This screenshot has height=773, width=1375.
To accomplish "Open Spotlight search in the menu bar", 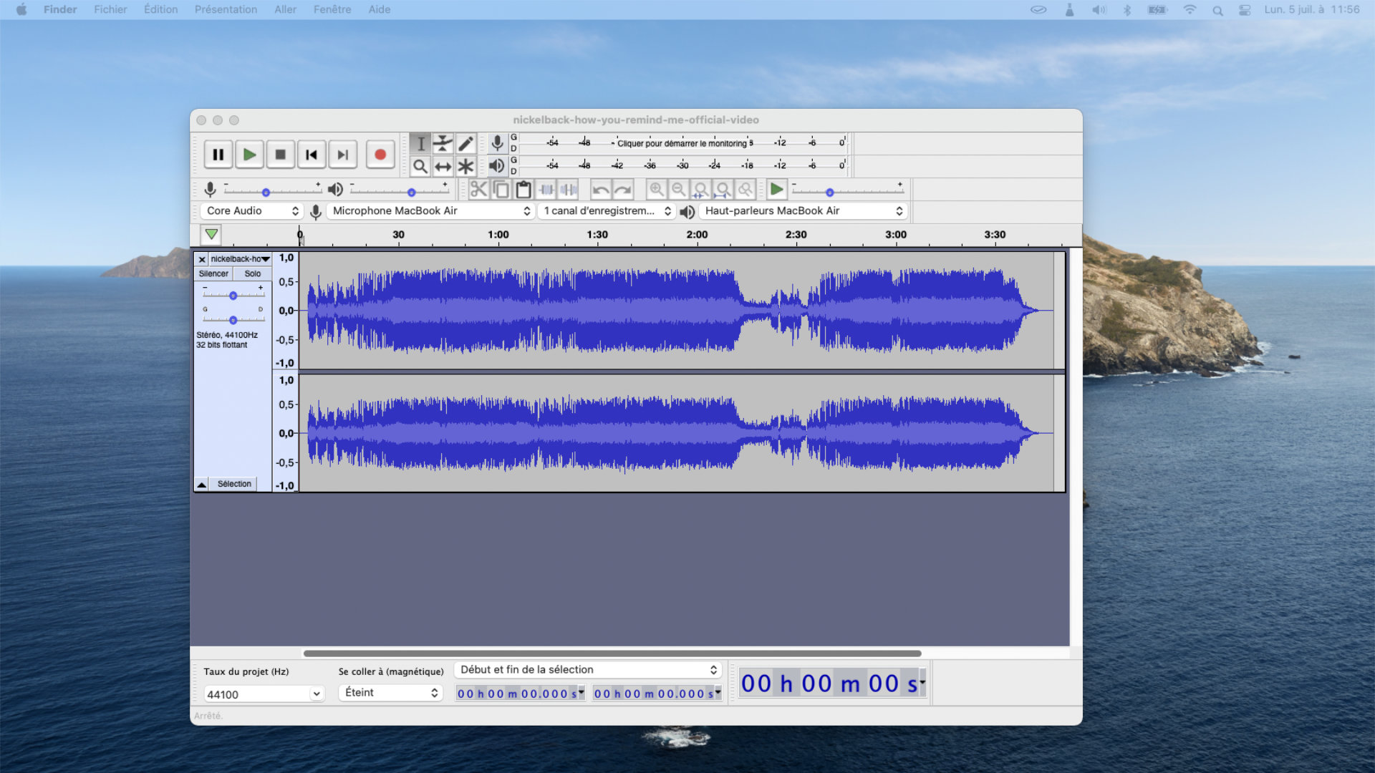I will click(1217, 10).
